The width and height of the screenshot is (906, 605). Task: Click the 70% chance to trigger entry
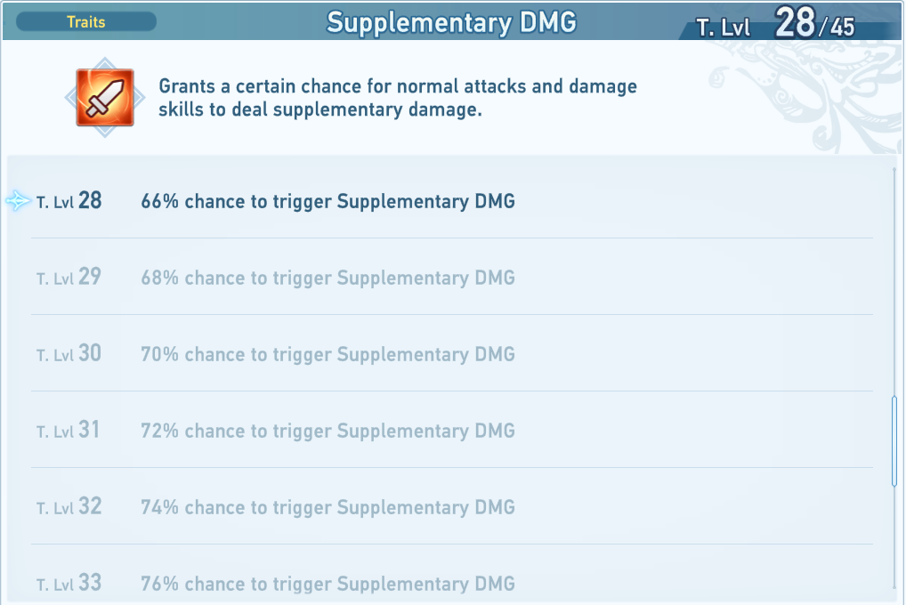[328, 354]
